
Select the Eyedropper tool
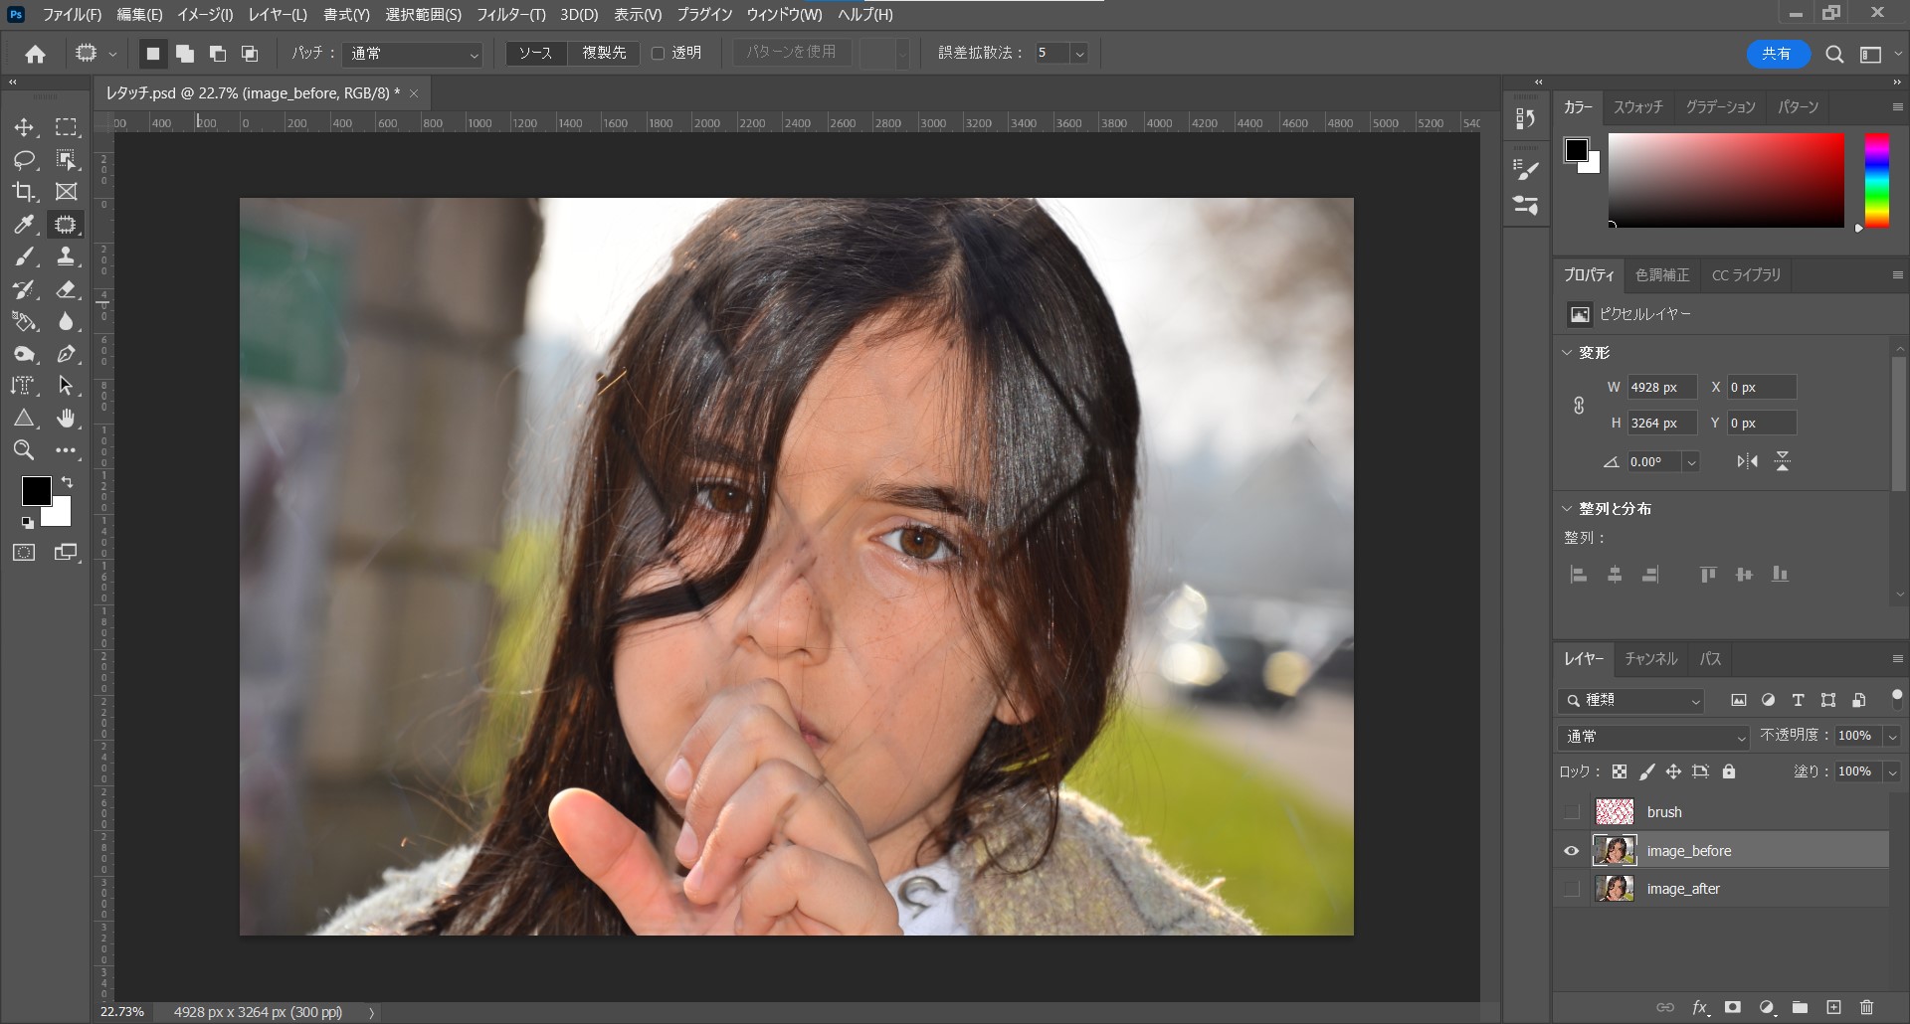[24, 225]
